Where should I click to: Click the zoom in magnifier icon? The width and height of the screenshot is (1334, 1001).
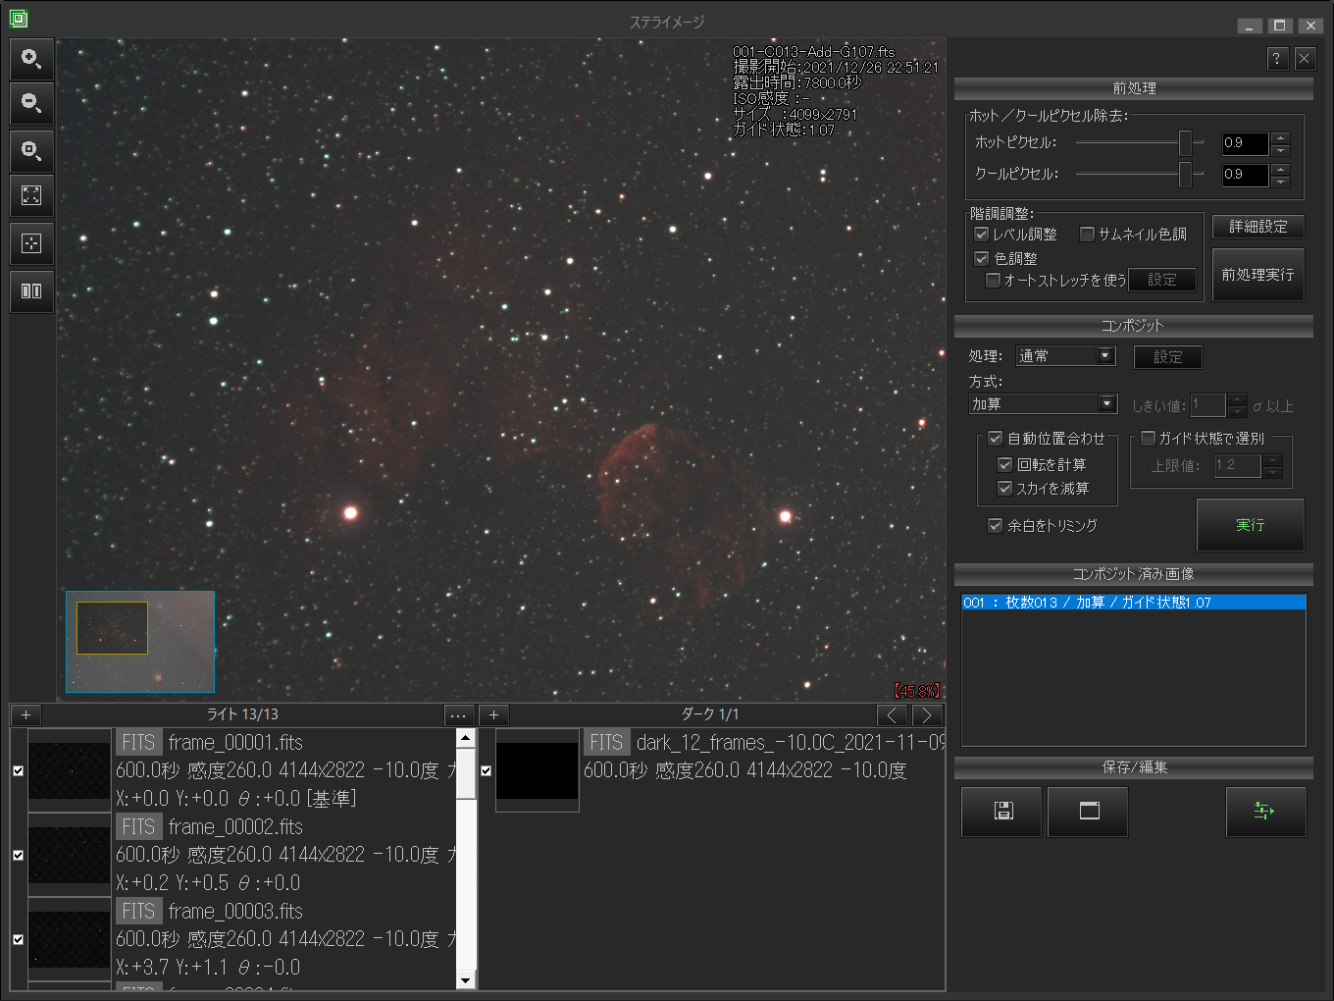point(31,59)
